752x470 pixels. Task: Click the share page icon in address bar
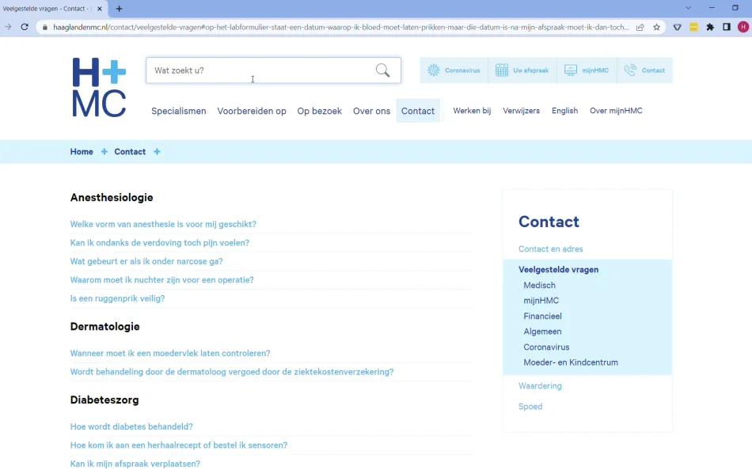pos(640,27)
